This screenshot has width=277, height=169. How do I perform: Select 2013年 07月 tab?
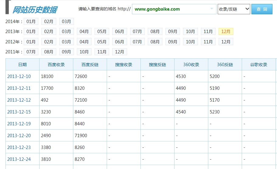137,32
